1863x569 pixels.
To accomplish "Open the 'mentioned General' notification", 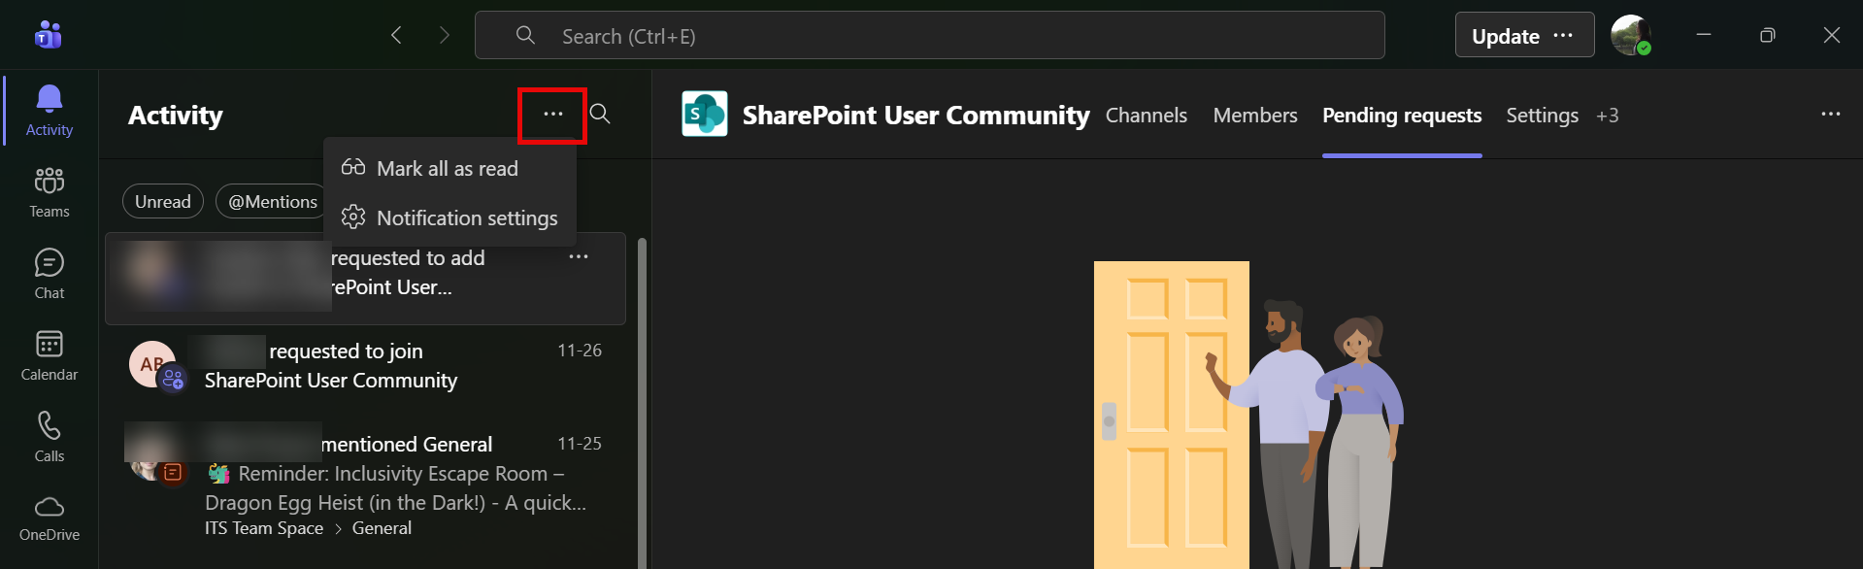I will 365,485.
